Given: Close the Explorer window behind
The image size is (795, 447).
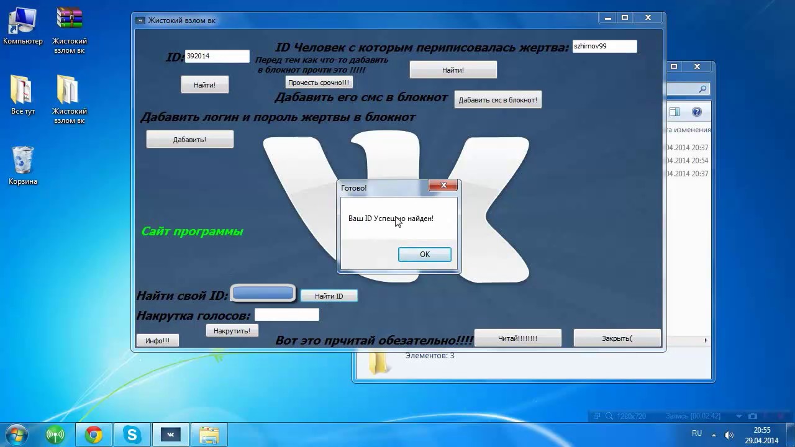Looking at the screenshot, I should point(697,66).
